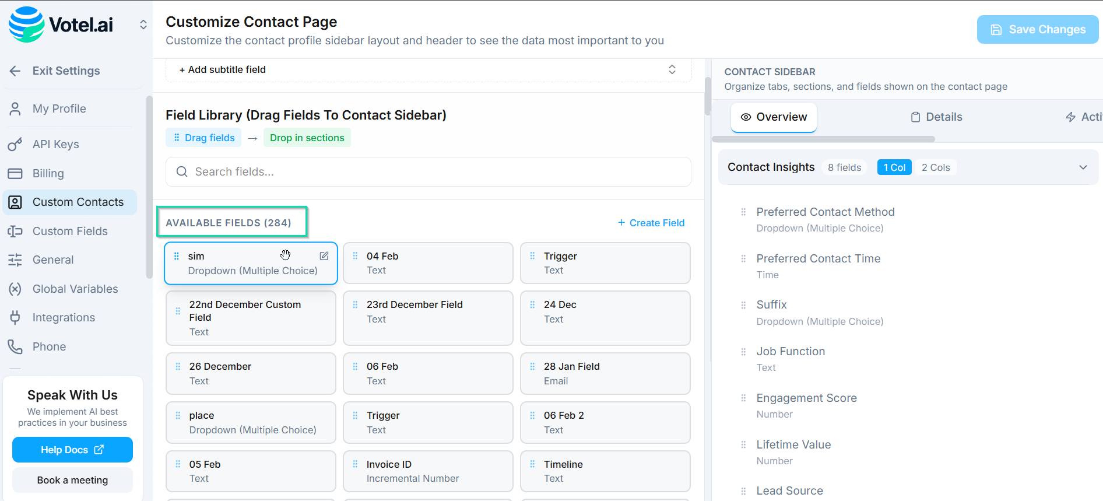Click the Phone handset icon in sidebar

pos(15,346)
